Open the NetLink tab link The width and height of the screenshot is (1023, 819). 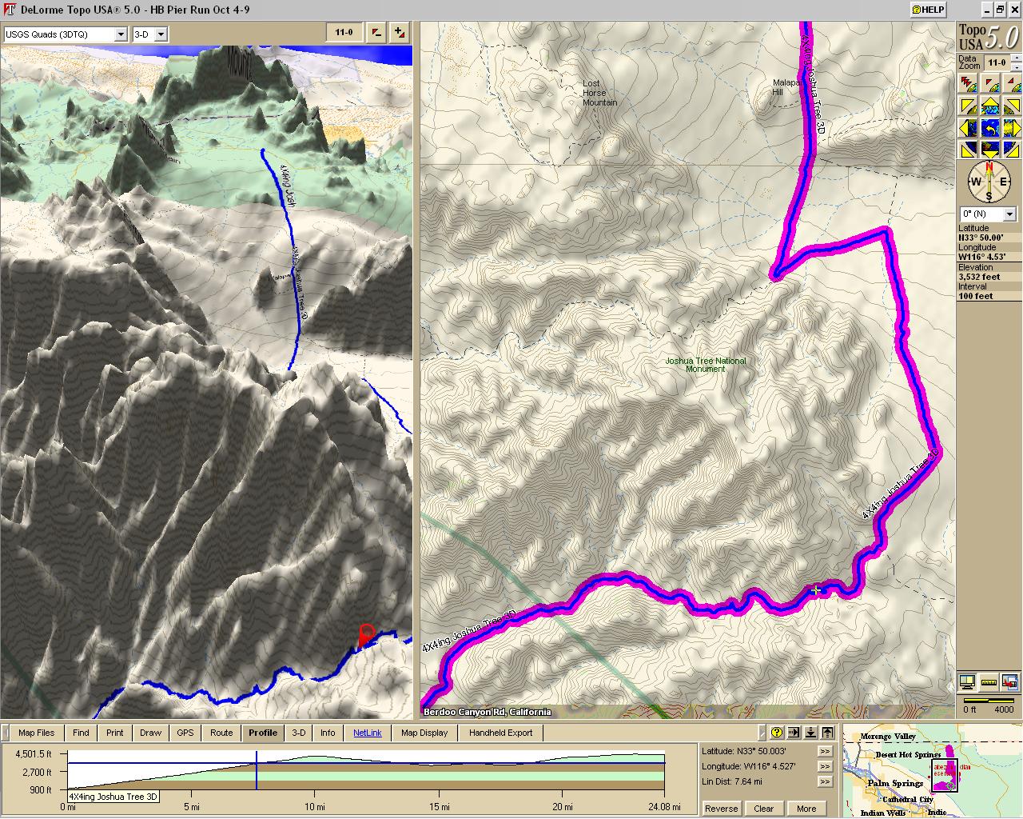(368, 733)
